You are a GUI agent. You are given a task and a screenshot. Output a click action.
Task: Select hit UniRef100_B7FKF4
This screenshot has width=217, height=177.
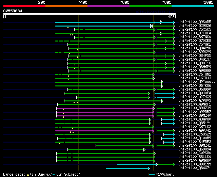(195, 33)
